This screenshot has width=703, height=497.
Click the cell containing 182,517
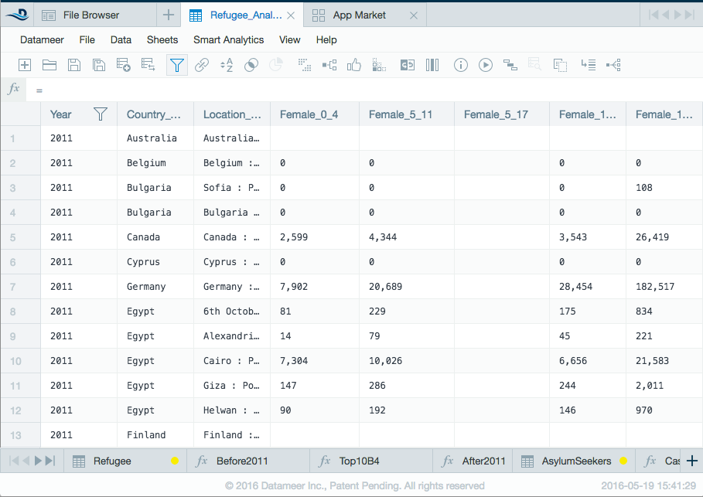click(x=664, y=287)
